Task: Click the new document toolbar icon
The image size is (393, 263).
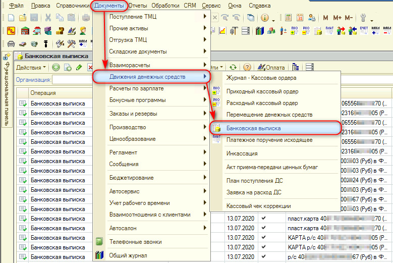Action: 11,18
